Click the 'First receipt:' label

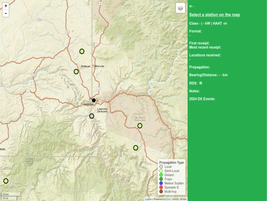200,43
